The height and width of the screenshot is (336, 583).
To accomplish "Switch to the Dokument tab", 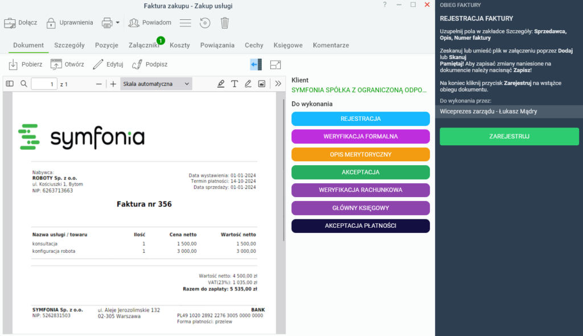I will click(x=28, y=45).
